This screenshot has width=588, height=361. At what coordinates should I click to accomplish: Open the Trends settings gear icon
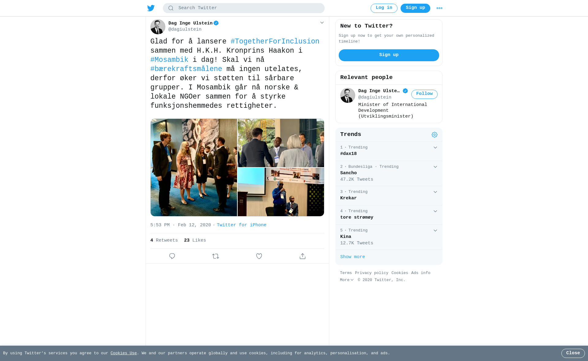(x=435, y=135)
